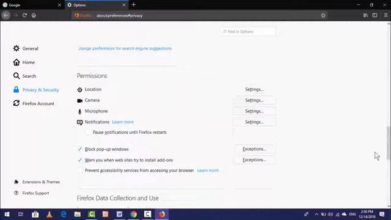Click the General gear icon
391x220 pixels.
pos(16,48)
